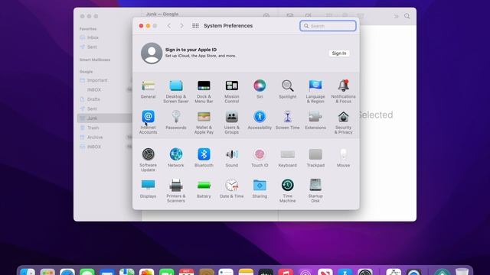Go back in System Preferences
Screen dimensions: 490x275
168,26
